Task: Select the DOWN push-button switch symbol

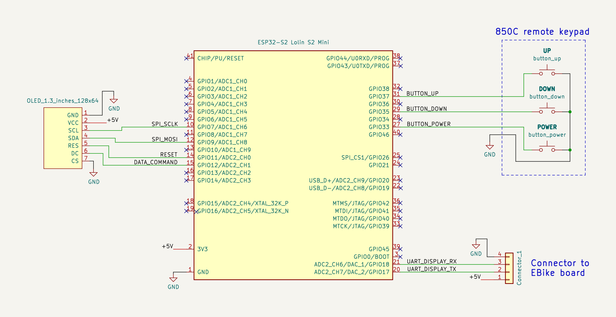Action: point(547,109)
